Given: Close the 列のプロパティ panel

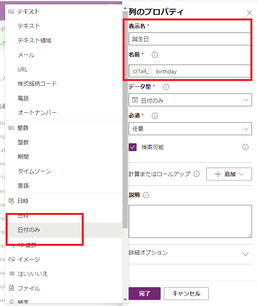Looking at the screenshot, I should click(x=250, y=13).
